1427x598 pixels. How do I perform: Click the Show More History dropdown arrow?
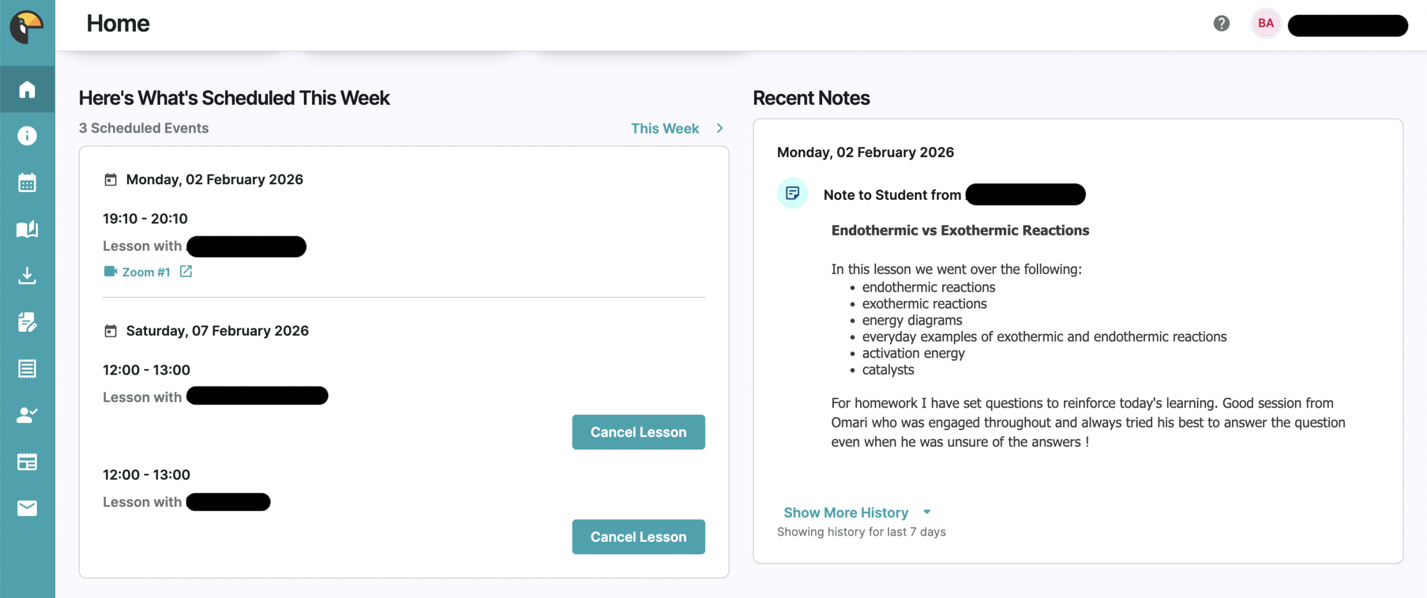[x=927, y=512]
